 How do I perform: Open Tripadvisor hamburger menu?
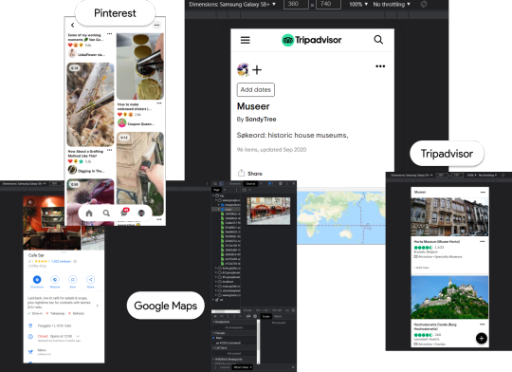(246, 40)
